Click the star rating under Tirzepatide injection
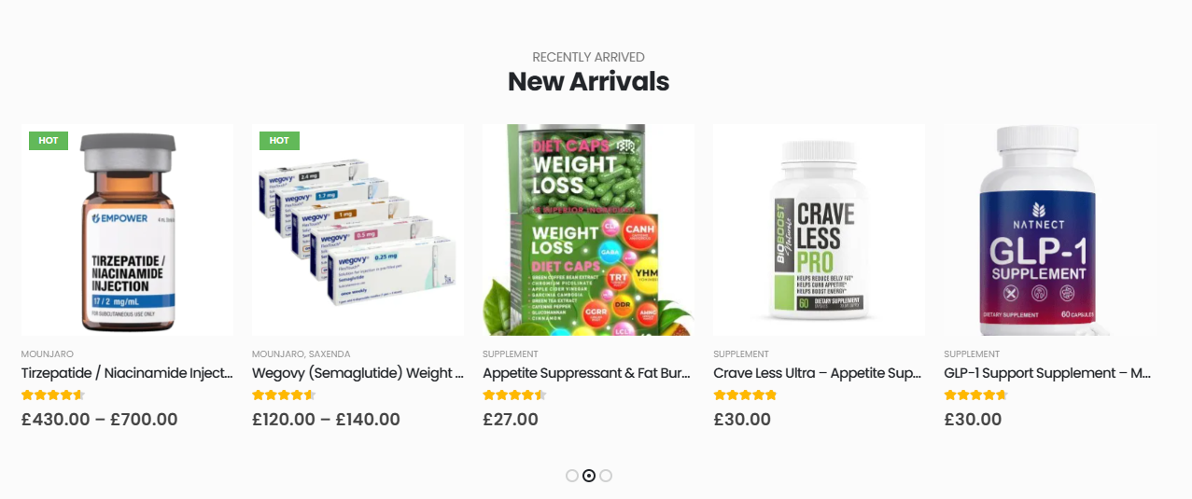This screenshot has height=499, width=1192. click(x=53, y=395)
